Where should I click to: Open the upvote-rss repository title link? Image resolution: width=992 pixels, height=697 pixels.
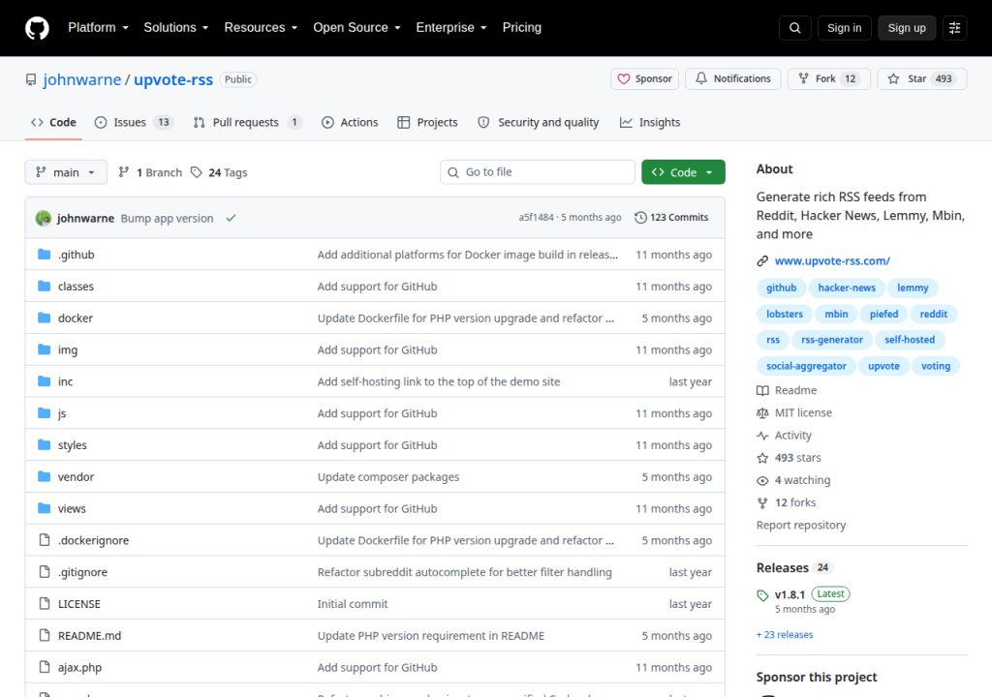tap(173, 79)
